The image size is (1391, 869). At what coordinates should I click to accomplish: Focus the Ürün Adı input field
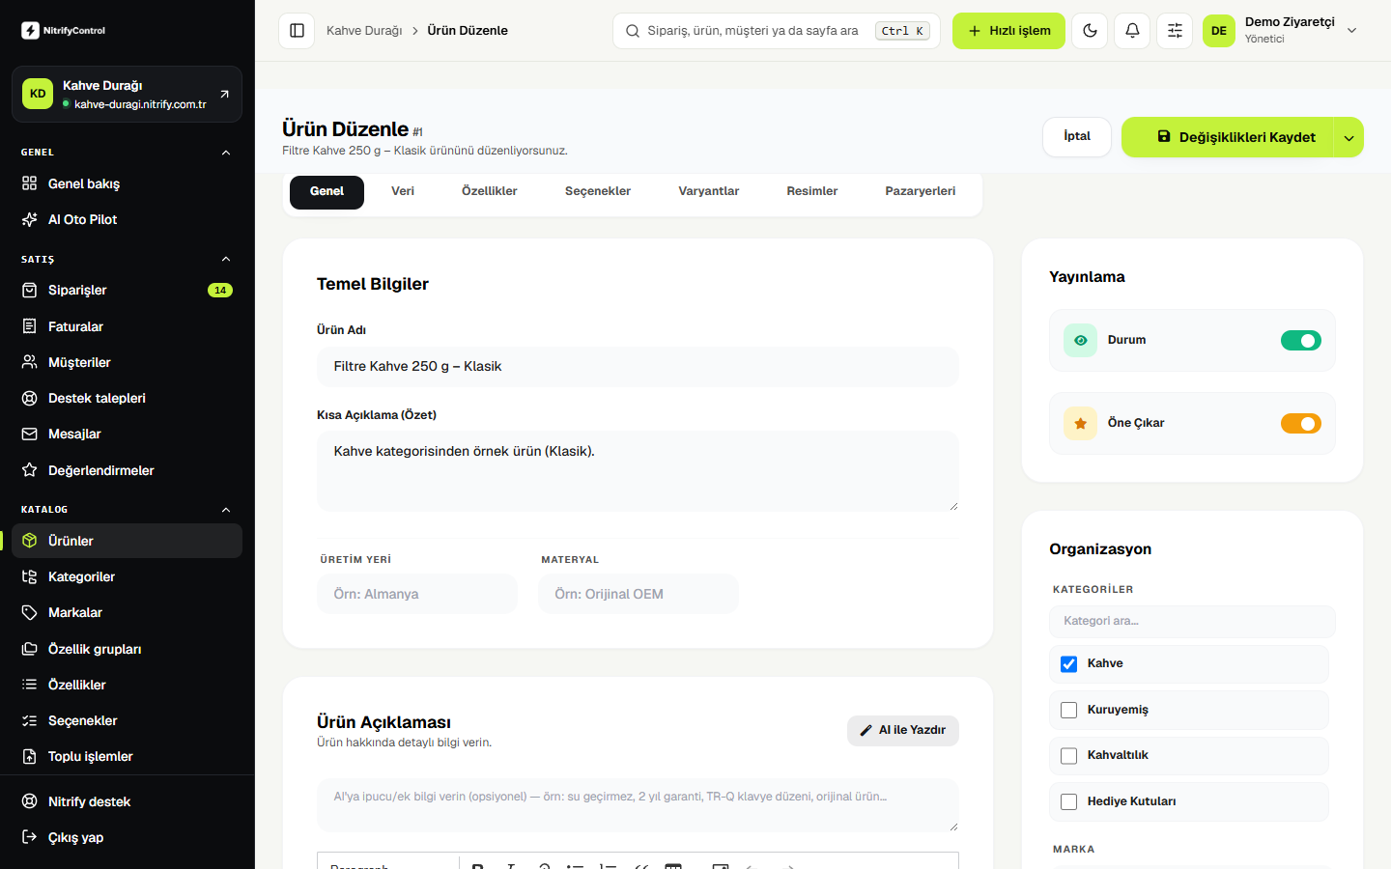tap(638, 367)
